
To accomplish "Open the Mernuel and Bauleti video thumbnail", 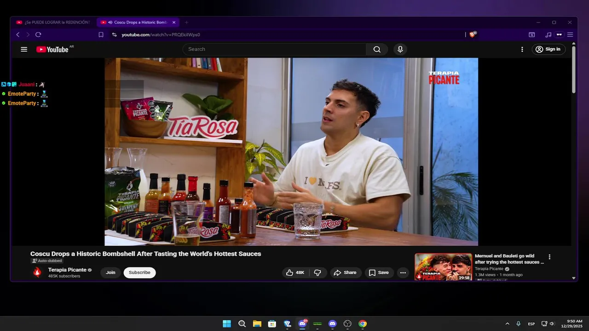I will tap(443, 267).
